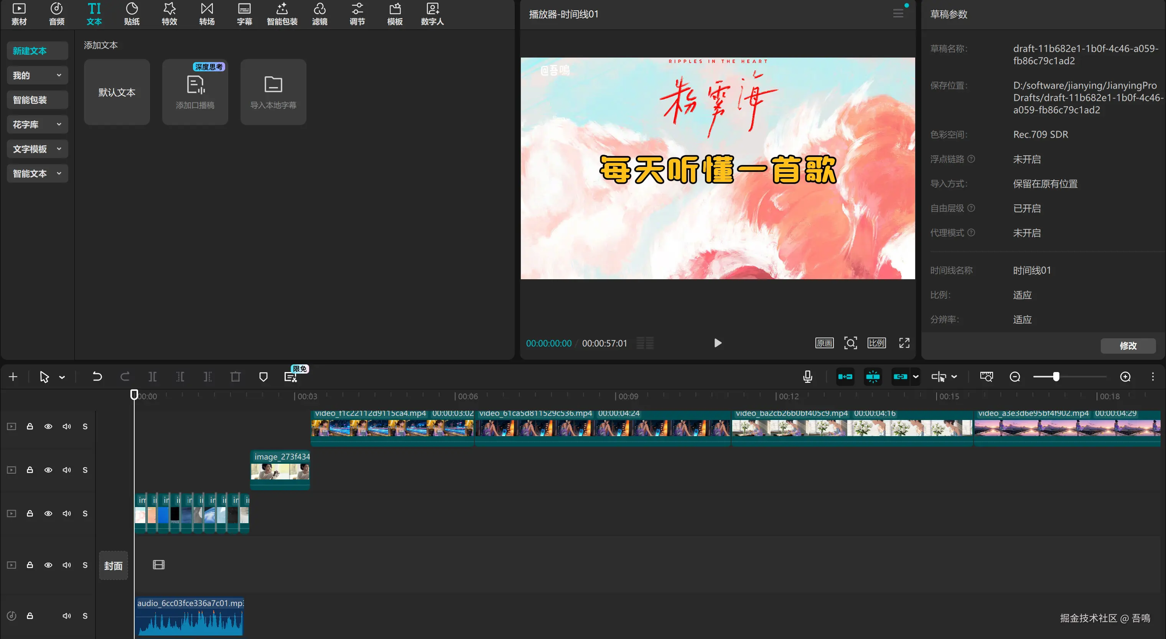Hide the top video track eye icon
The width and height of the screenshot is (1166, 639).
(48, 426)
